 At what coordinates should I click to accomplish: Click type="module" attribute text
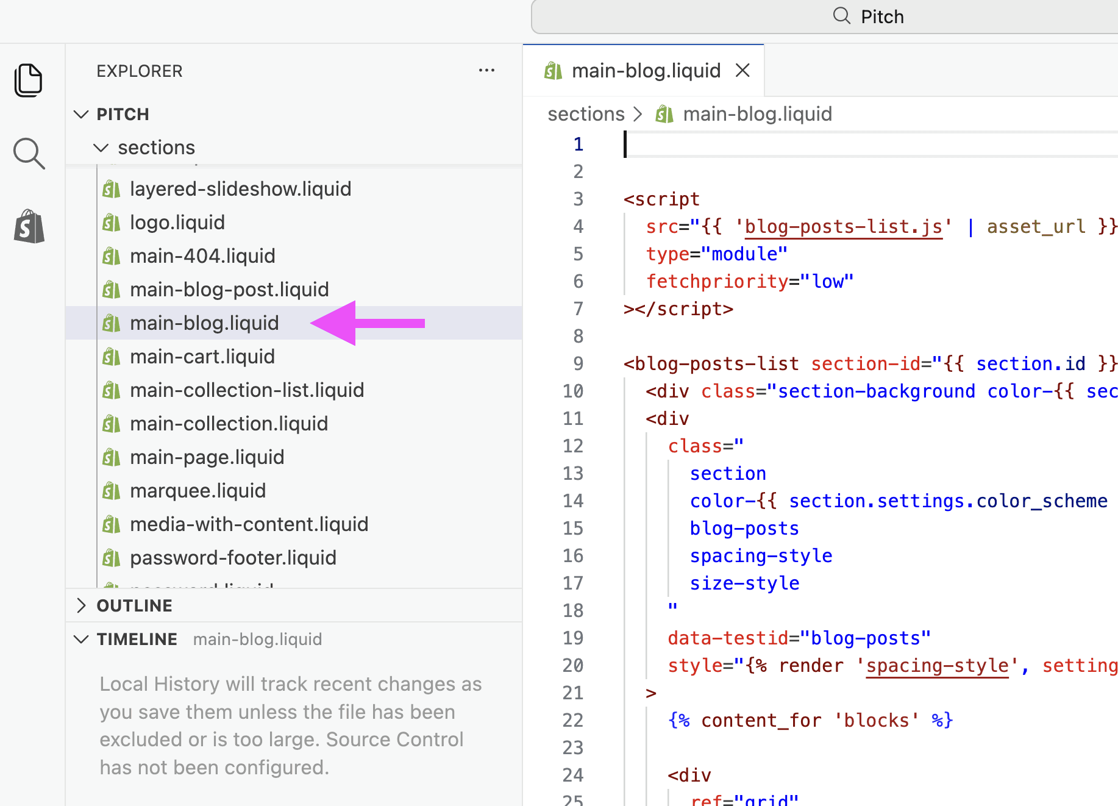(717, 254)
